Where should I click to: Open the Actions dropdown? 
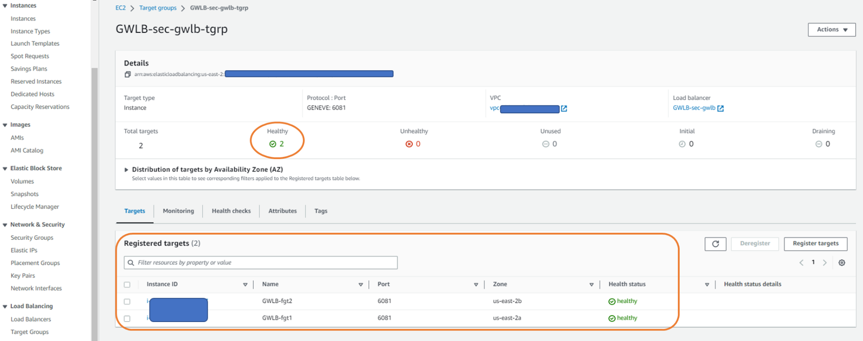pyautogui.click(x=832, y=30)
